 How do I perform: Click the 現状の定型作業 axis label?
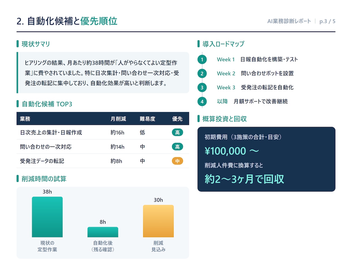(x=47, y=246)
